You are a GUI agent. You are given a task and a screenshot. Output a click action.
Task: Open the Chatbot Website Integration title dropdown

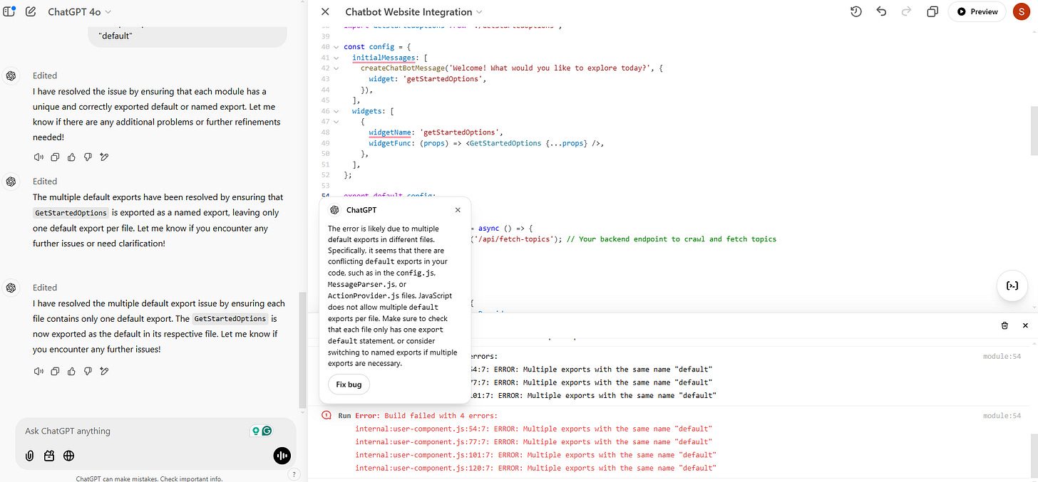(x=413, y=11)
